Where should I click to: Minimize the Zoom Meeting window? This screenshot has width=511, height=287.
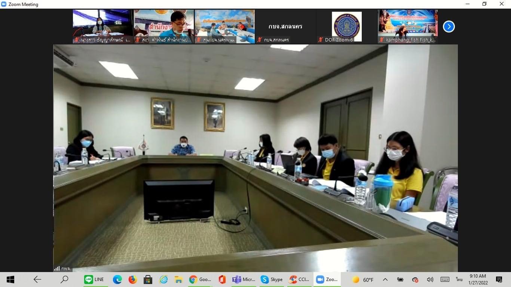[x=467, y=4]
